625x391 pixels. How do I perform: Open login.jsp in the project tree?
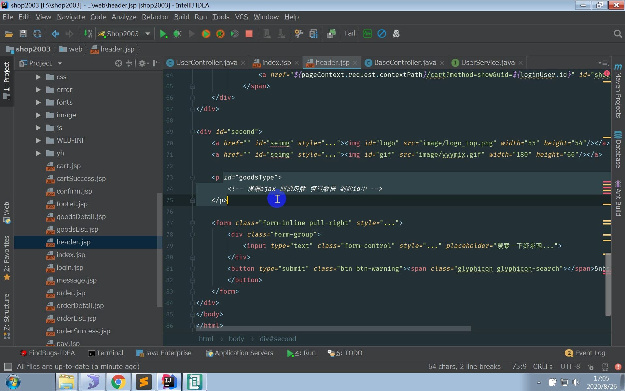pos(70,268)
